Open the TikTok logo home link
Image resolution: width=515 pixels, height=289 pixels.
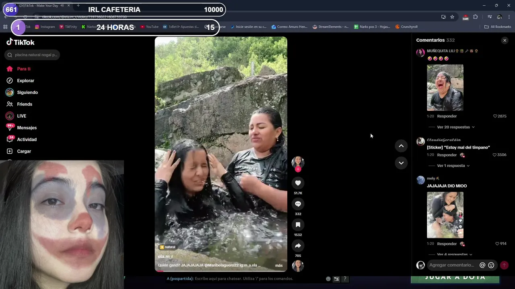[20, 42]
